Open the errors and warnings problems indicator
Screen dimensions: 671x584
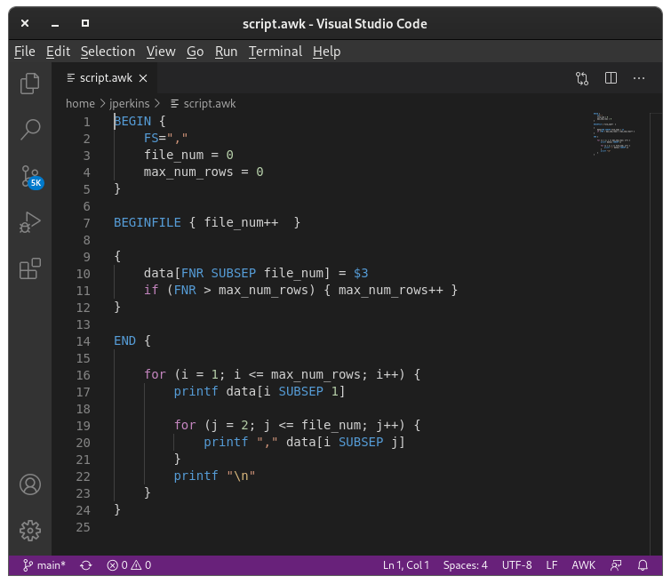click(x=129, y=565)
